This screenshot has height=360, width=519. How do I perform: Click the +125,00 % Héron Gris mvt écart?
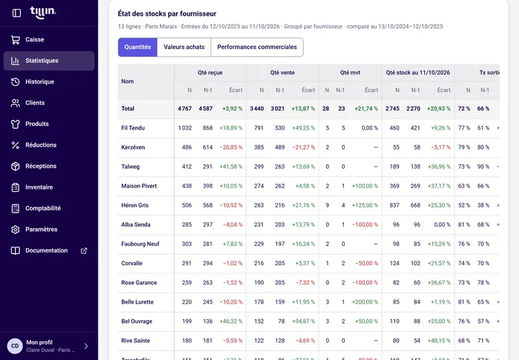[x=365, y=205]
